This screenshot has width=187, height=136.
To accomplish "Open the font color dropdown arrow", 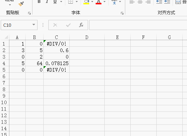I will [x=104, y=1].
